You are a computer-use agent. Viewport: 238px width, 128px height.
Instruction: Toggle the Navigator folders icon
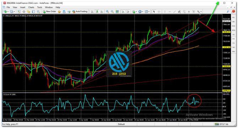point(28,12)
